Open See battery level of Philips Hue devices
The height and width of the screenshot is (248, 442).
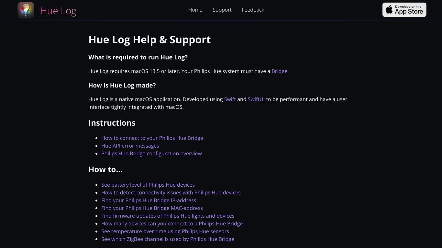tap(148, 185)
